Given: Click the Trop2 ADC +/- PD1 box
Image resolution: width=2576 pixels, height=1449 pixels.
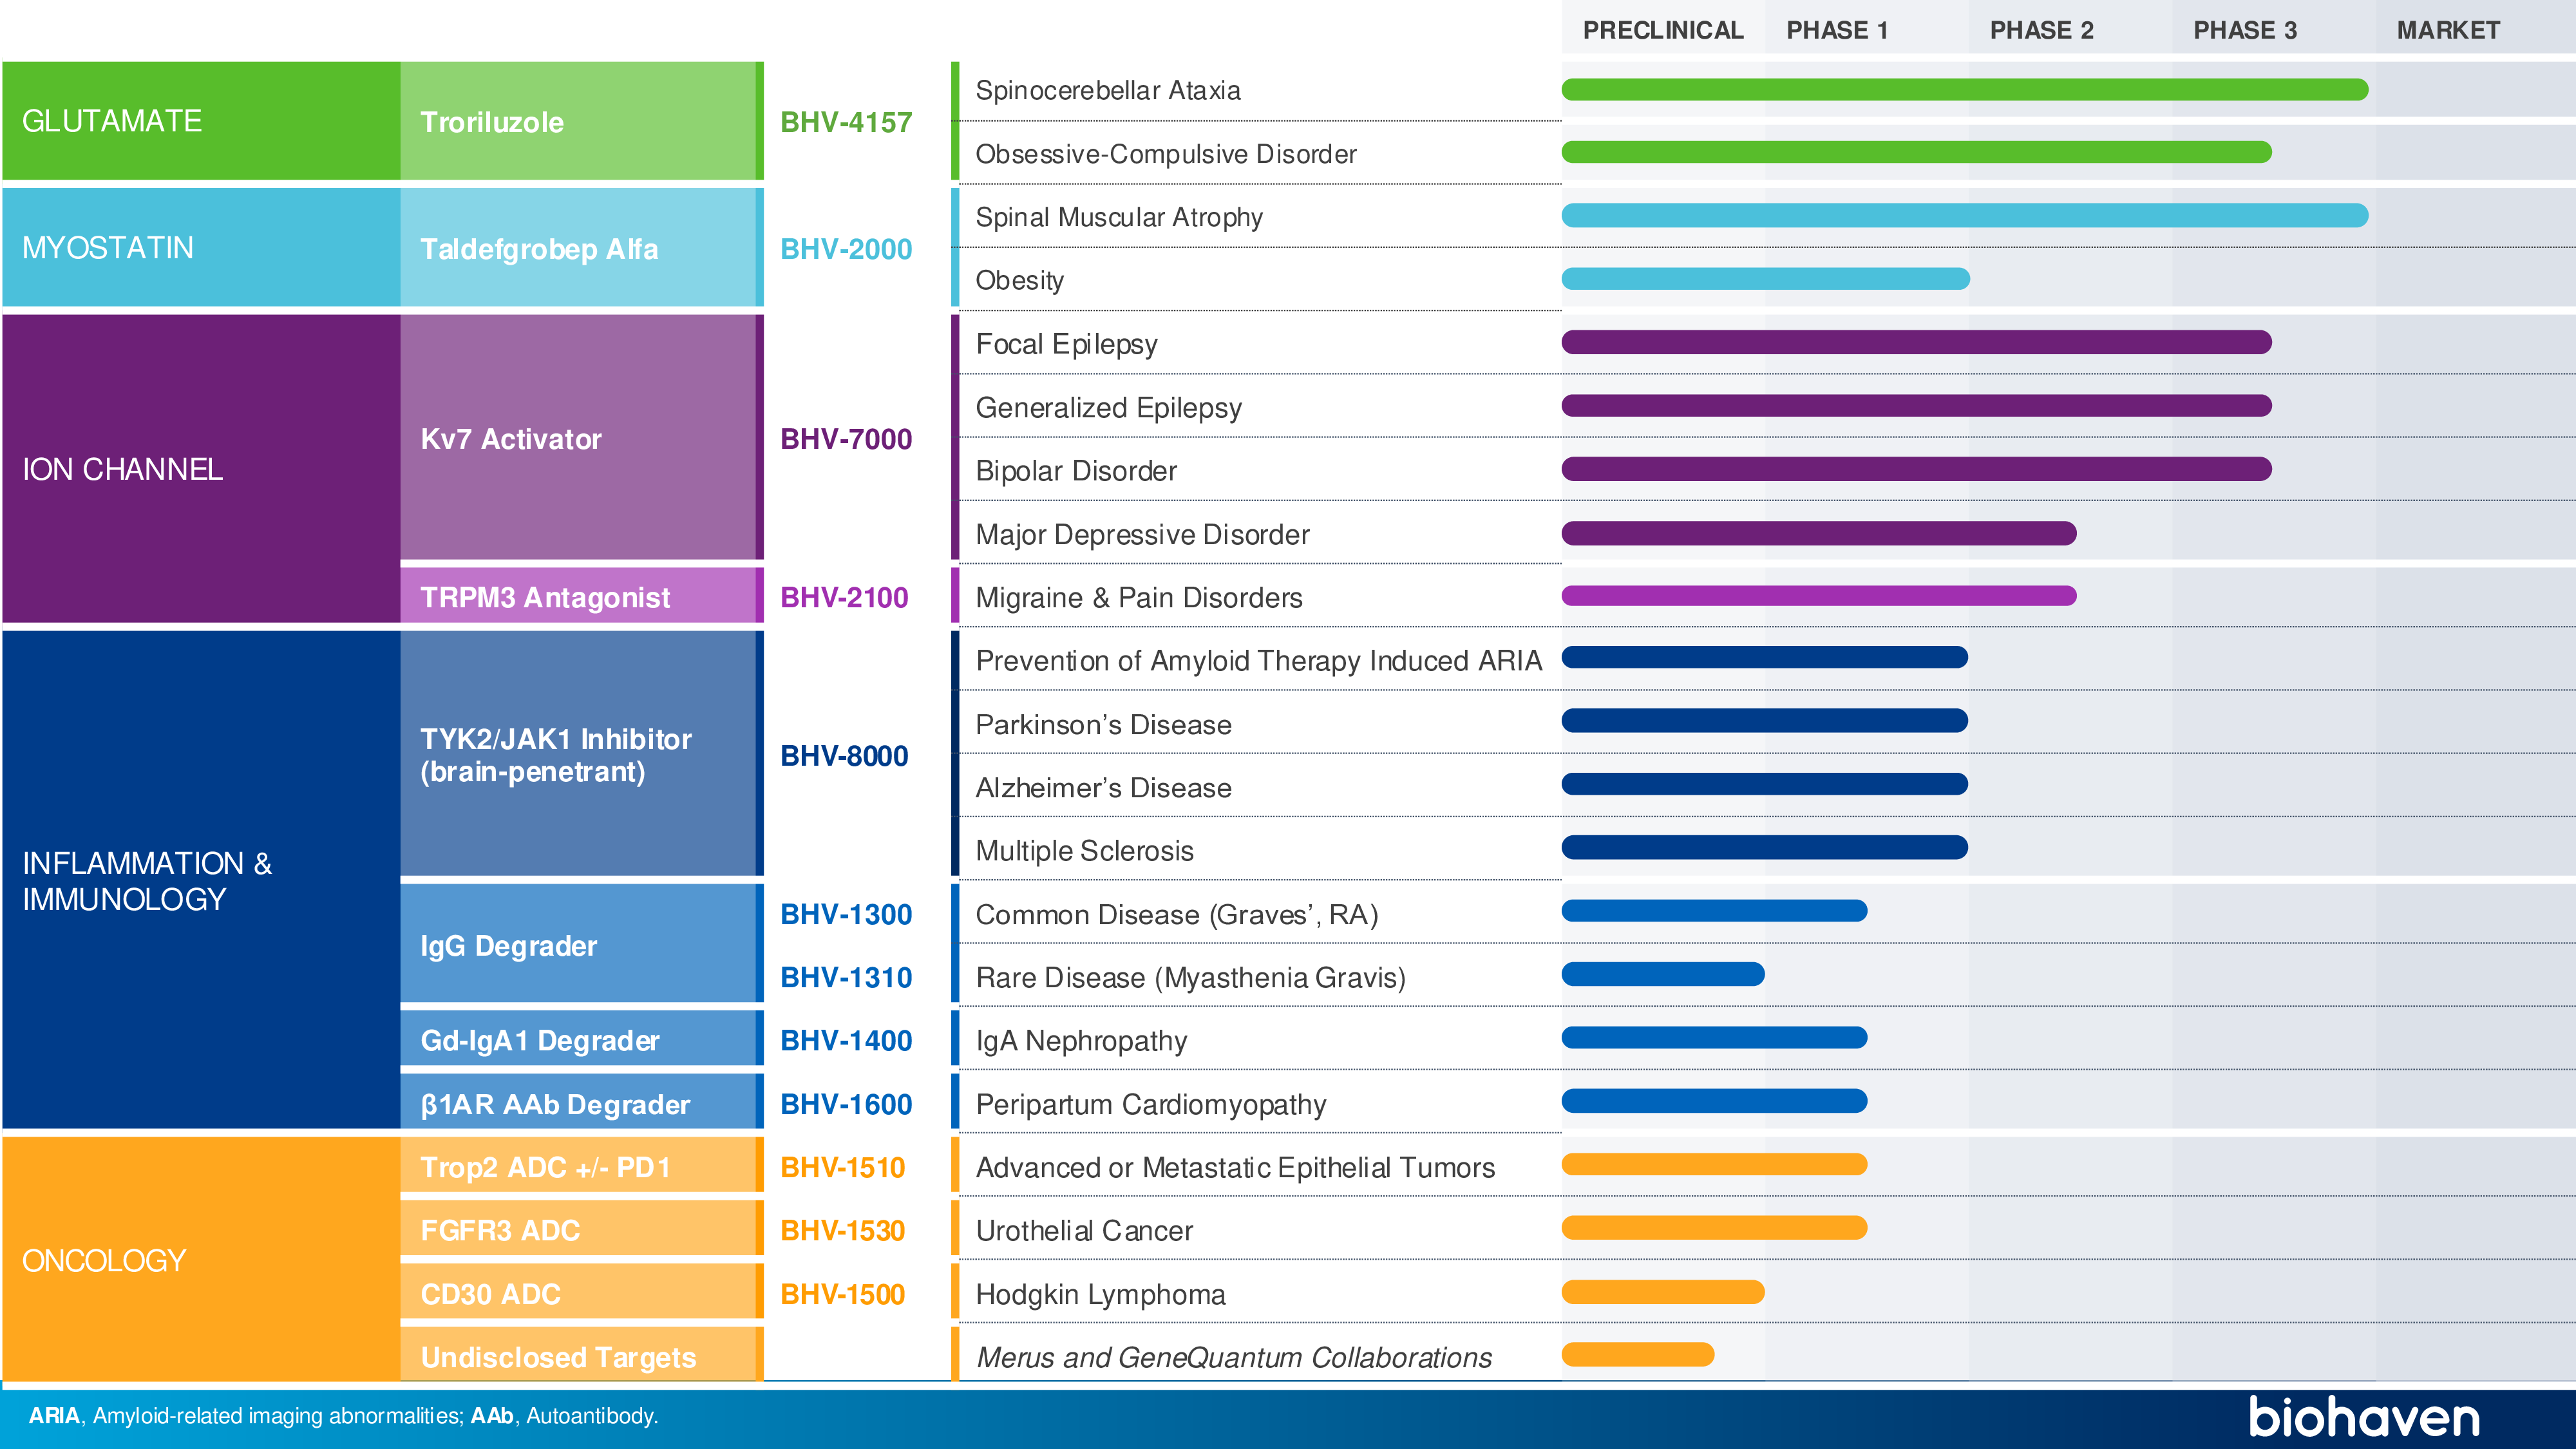Looking at the screenshot, I should pos(582,1165).
